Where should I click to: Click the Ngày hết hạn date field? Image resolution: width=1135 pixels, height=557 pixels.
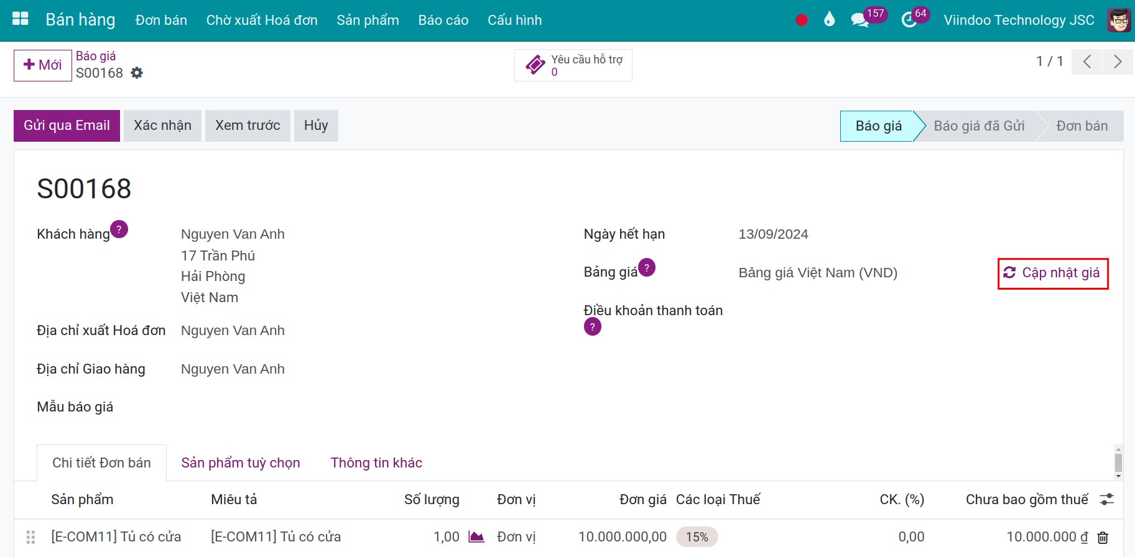click(773, 234)
